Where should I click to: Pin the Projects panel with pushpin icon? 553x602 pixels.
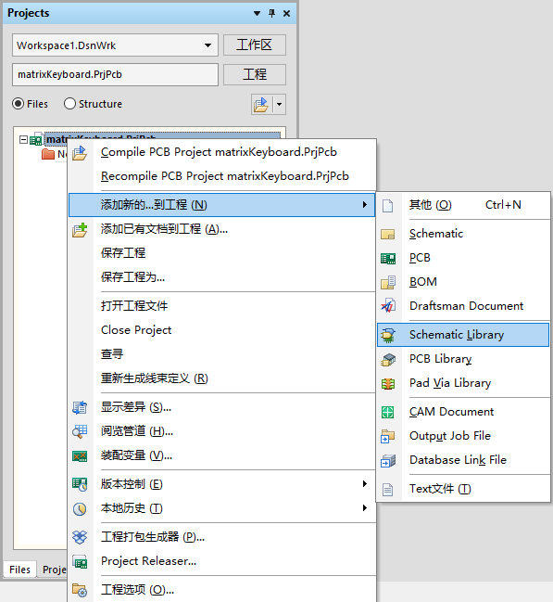[272, 13]
